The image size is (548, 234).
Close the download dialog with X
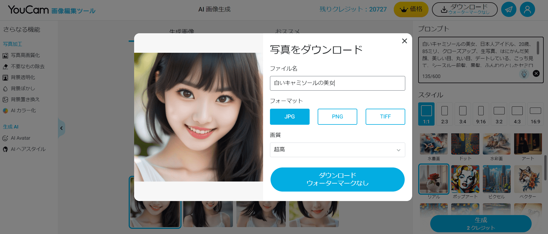coord(404,41)
